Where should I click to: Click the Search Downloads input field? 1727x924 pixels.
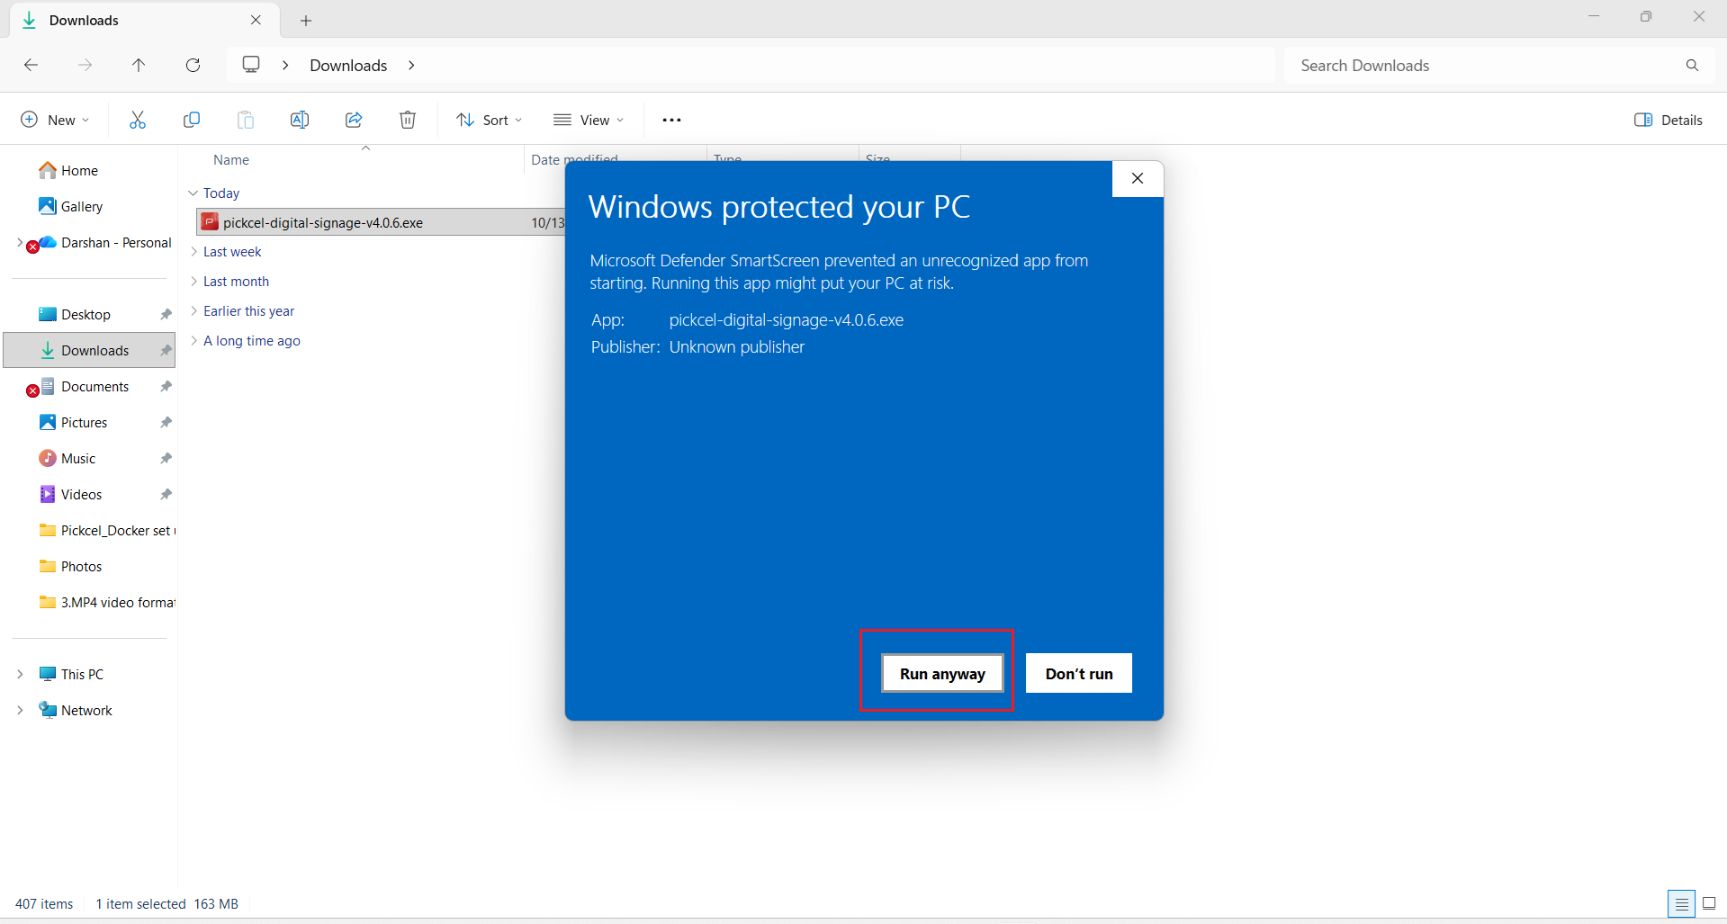(x=1485, y=65)
